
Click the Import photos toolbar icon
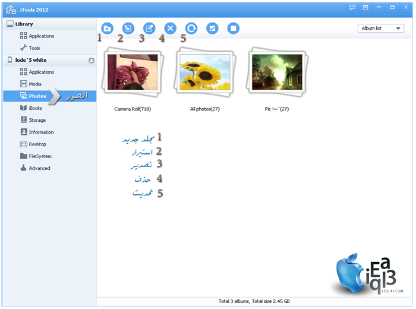point(128,28)
